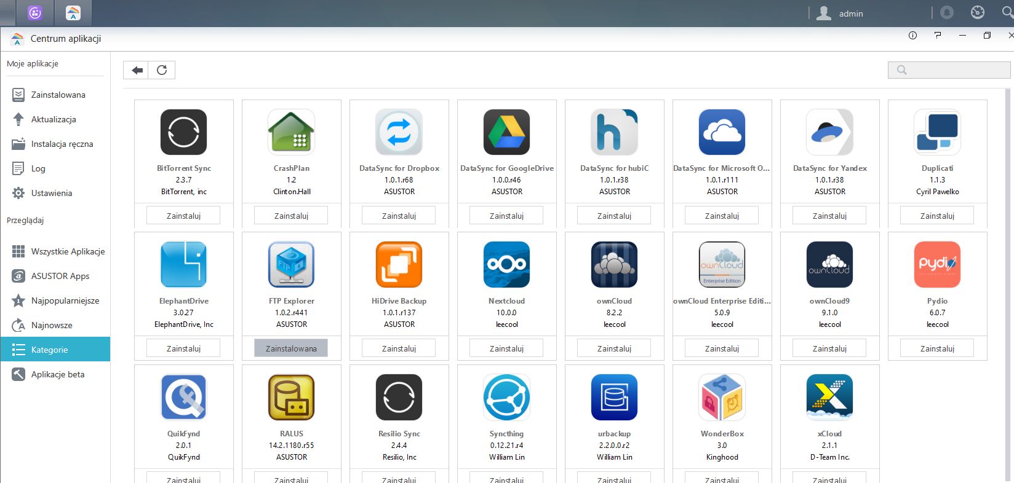Click the "WonderBox" app name
The width and height of the screenshot is (1014, 483).
[x=722, y=434]
